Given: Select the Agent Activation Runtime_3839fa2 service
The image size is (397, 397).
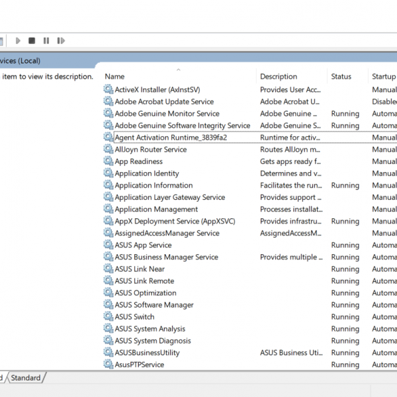Looking at the screenshot, I should [x=171, y=138].
